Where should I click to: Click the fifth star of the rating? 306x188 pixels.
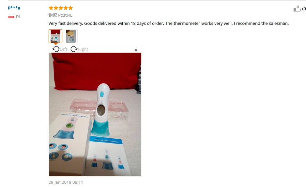tap(70, 8)
